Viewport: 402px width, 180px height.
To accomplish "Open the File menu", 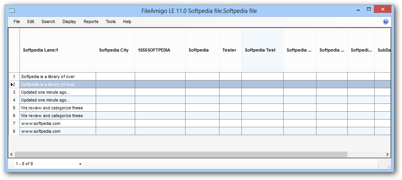I will click(17, 21).
